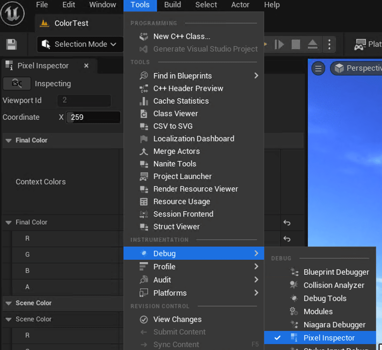Select New C++ Class from Tools menu
This screenshot has height=350, width=382.
[x=181, y=36]
